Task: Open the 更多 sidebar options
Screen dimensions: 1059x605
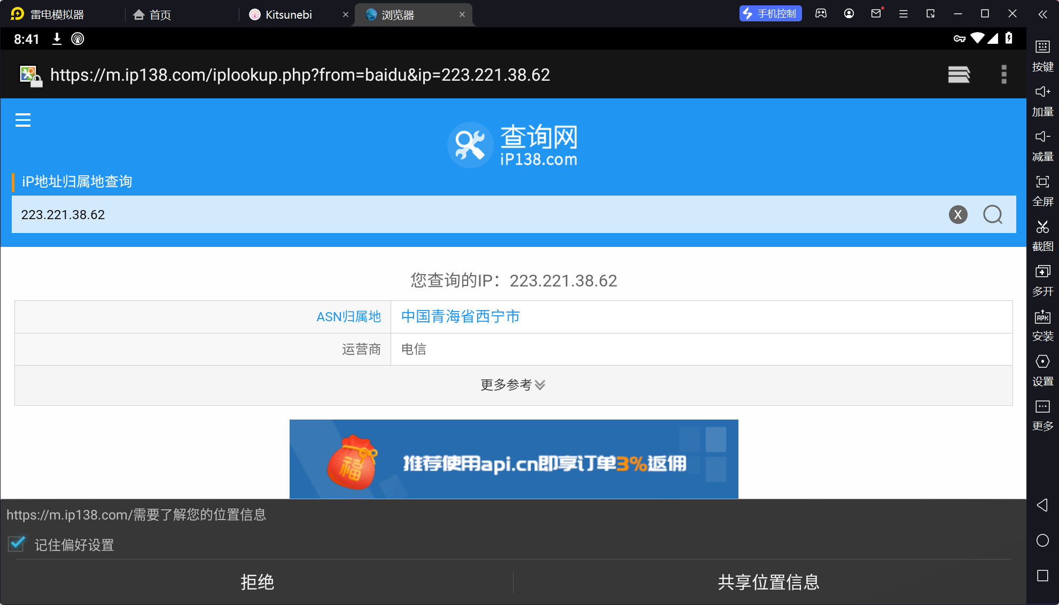Action: [x=1042, y=407]
